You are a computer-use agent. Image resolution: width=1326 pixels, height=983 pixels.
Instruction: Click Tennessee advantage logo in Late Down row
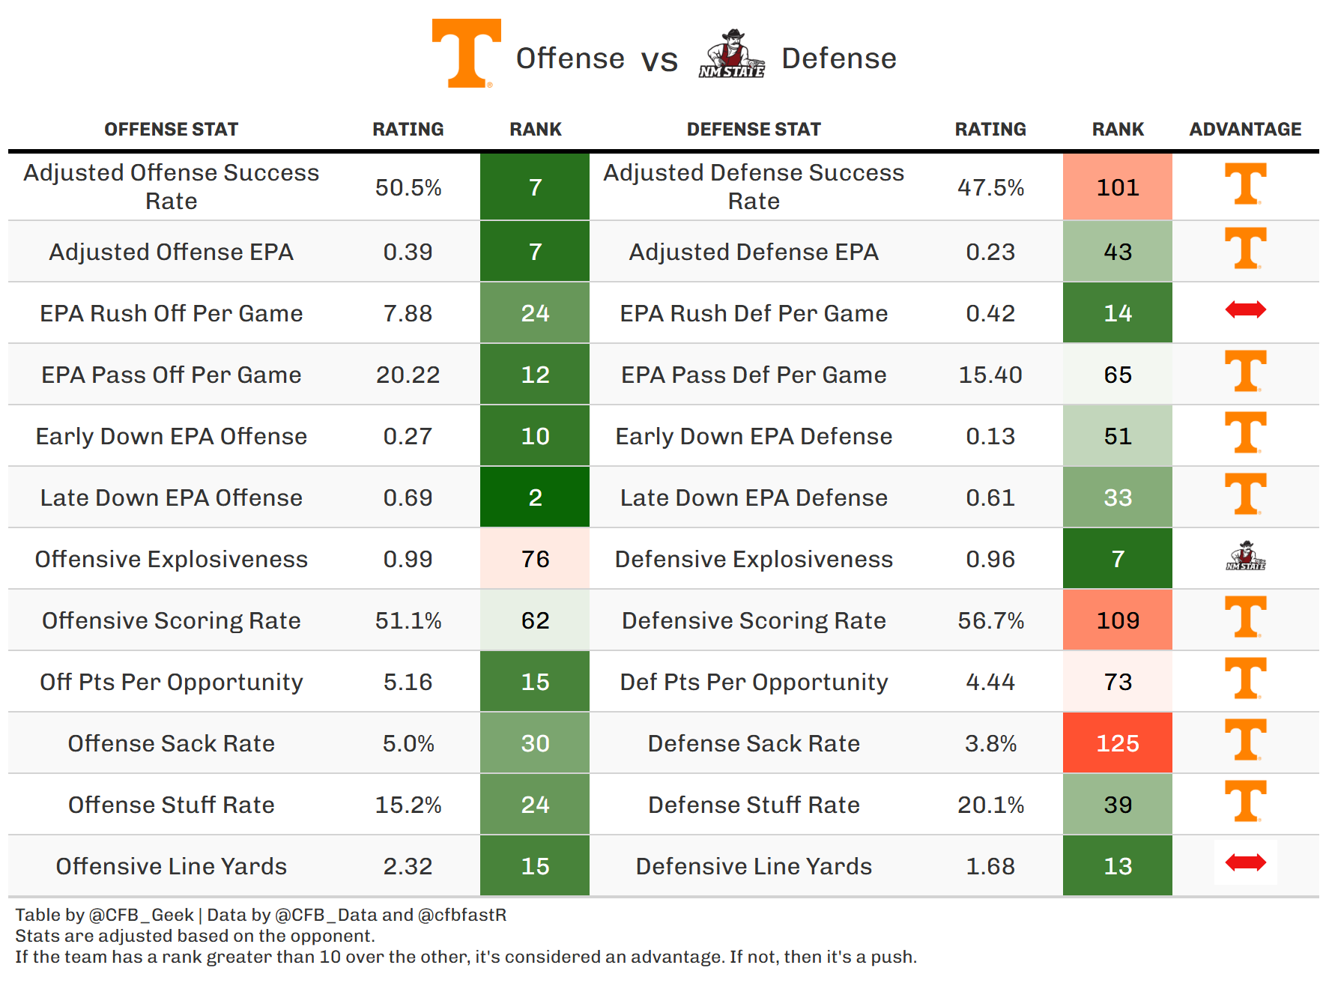point(1245,494)
